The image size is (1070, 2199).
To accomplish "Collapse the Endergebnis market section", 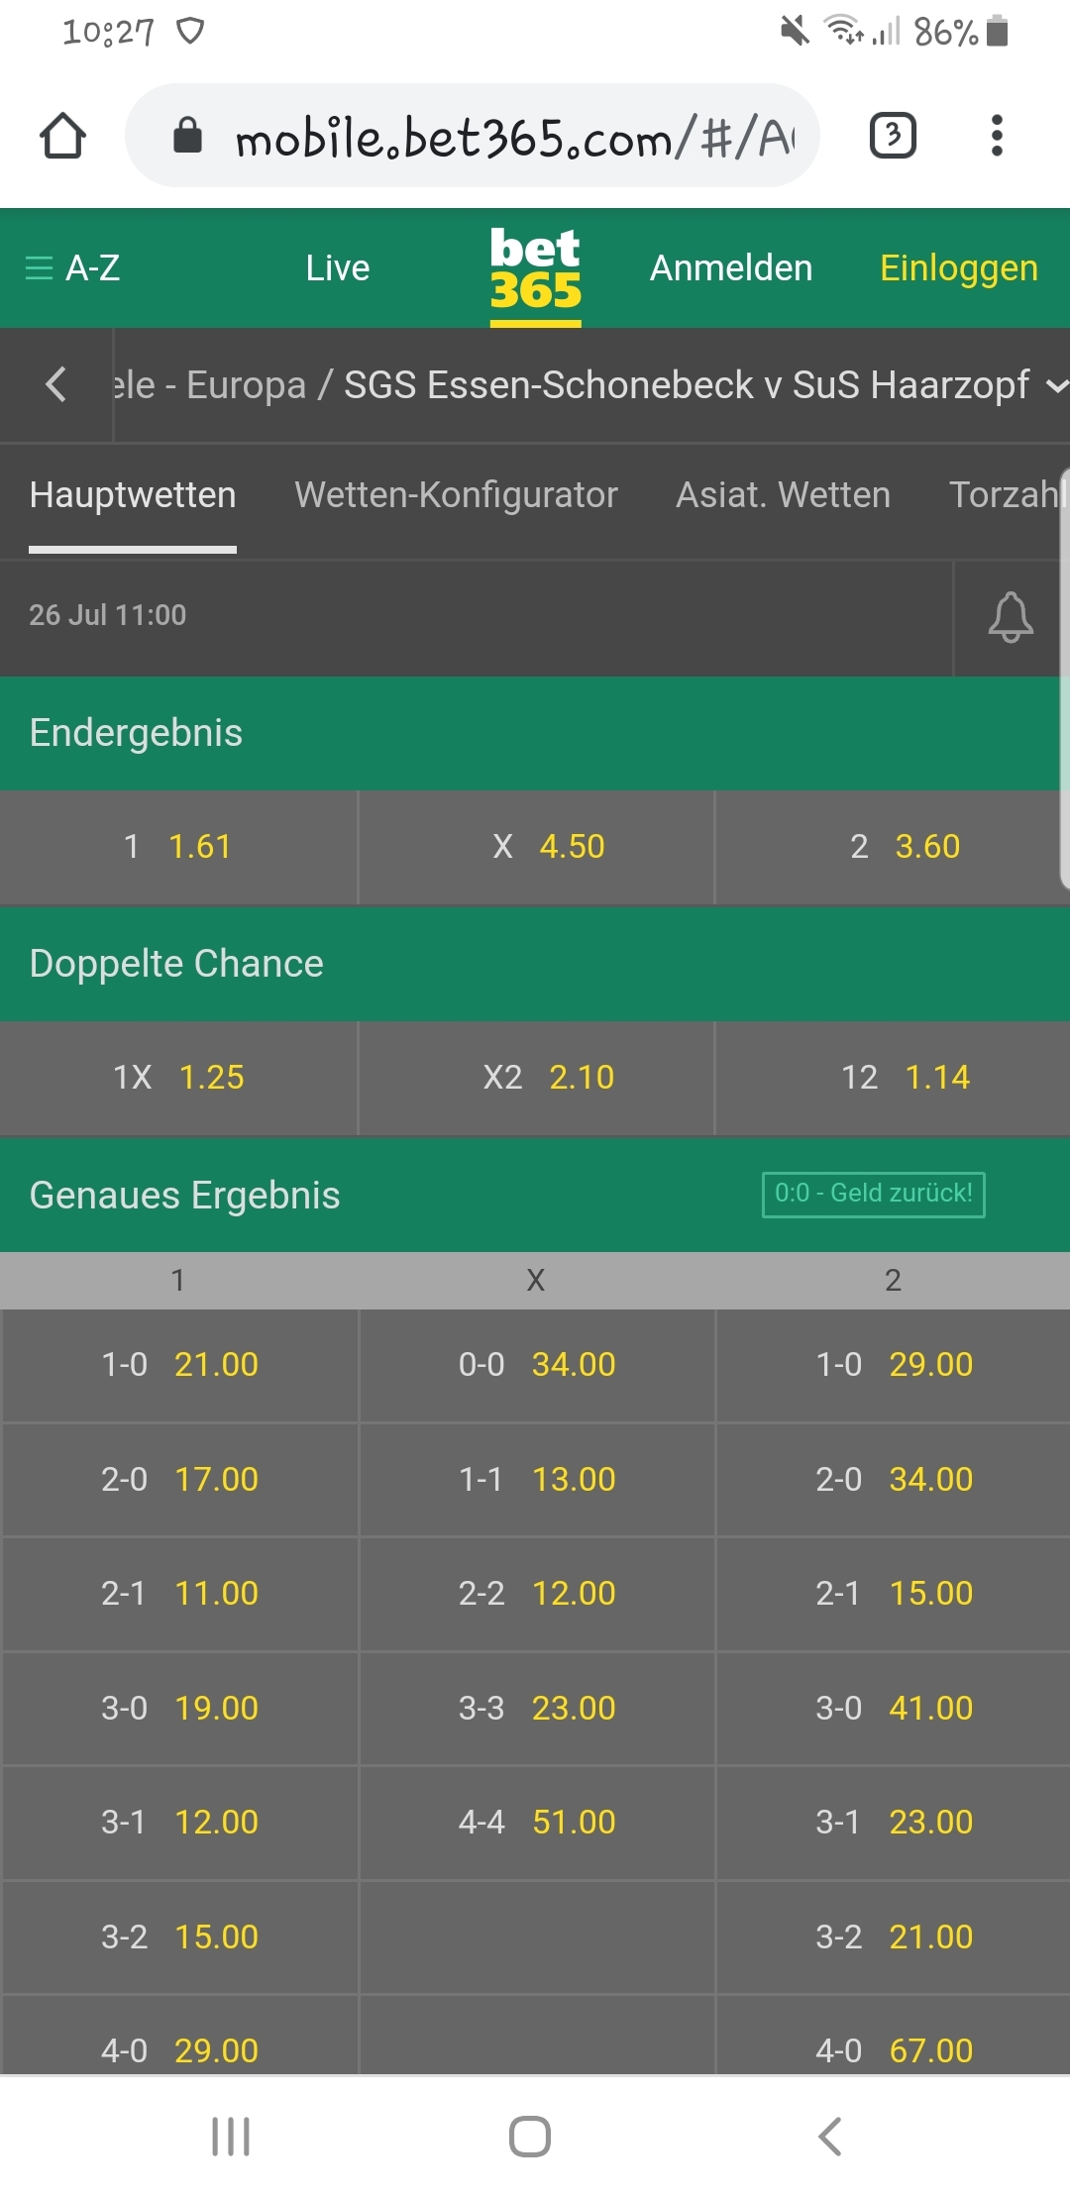I will (535, 733).
